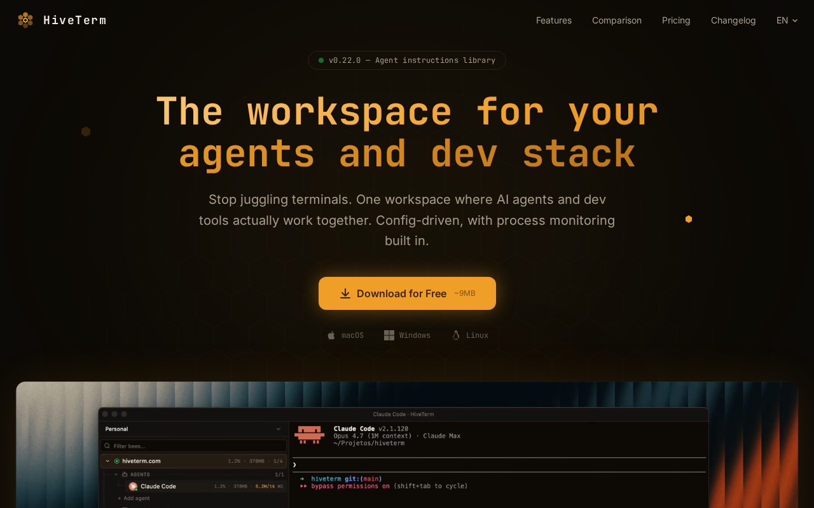Click the green status icon beside hiveterm.com
814x508 pixels.
point(117,461)
